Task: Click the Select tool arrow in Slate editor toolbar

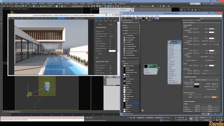Action: click(122, 19)
